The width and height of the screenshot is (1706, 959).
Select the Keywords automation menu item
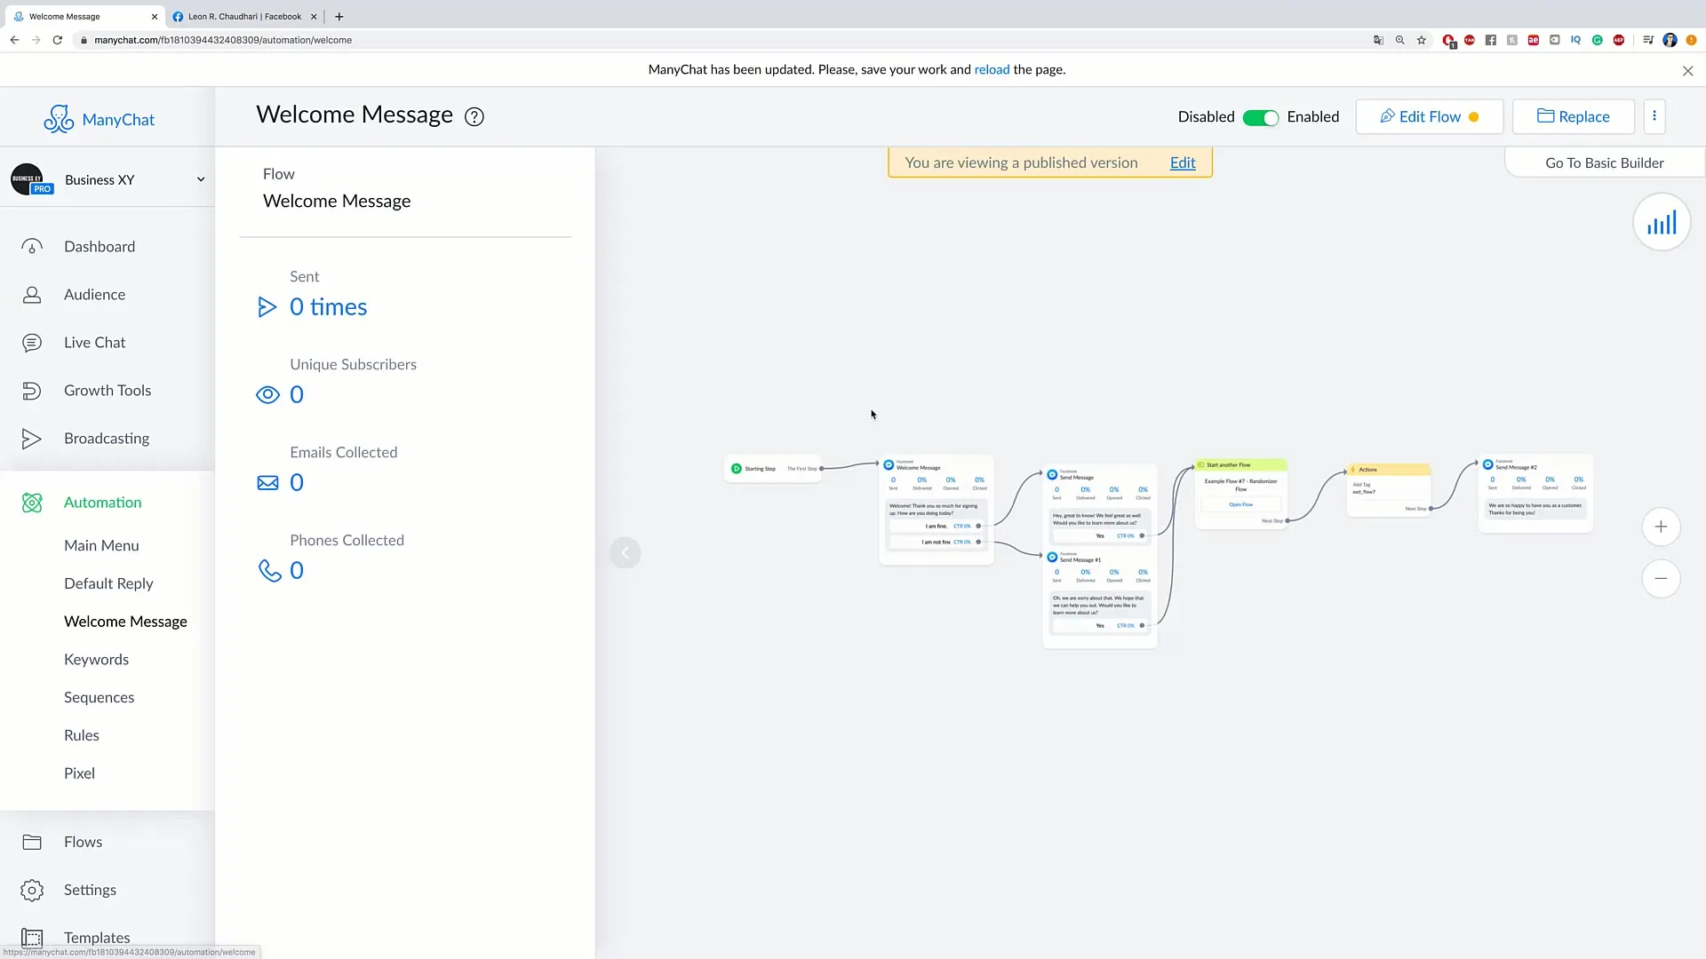[x=96, y=658]
